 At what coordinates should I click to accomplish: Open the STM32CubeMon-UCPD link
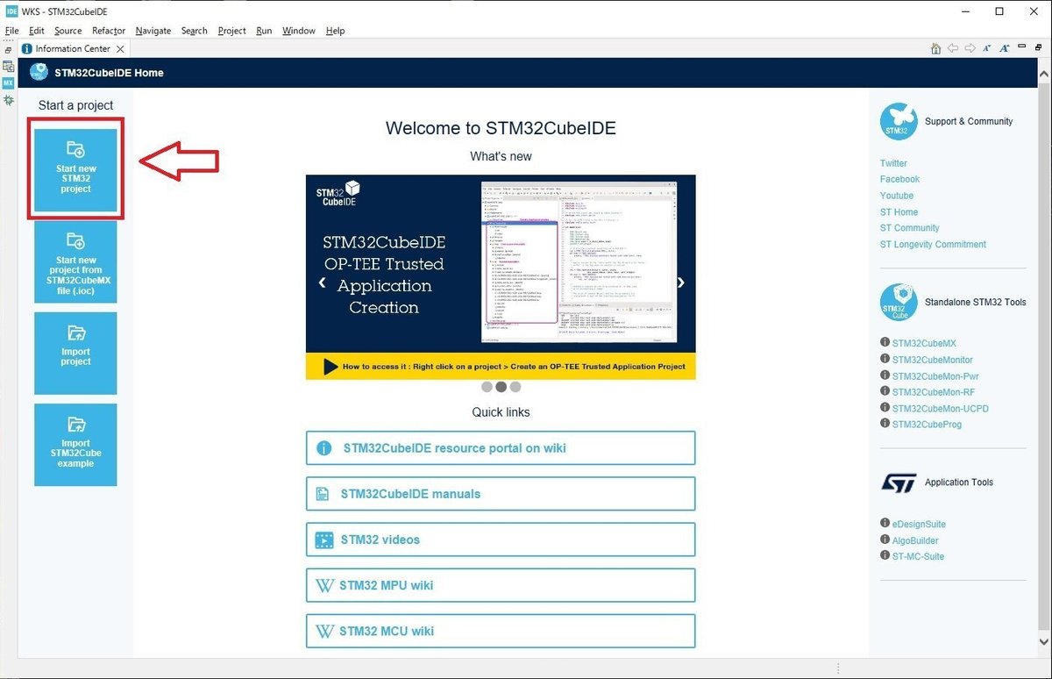point(940,409)
